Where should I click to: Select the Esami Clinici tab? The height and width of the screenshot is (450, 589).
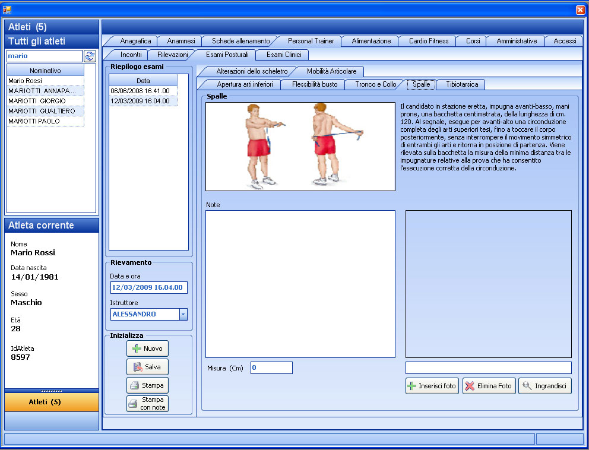pos(283,55)
